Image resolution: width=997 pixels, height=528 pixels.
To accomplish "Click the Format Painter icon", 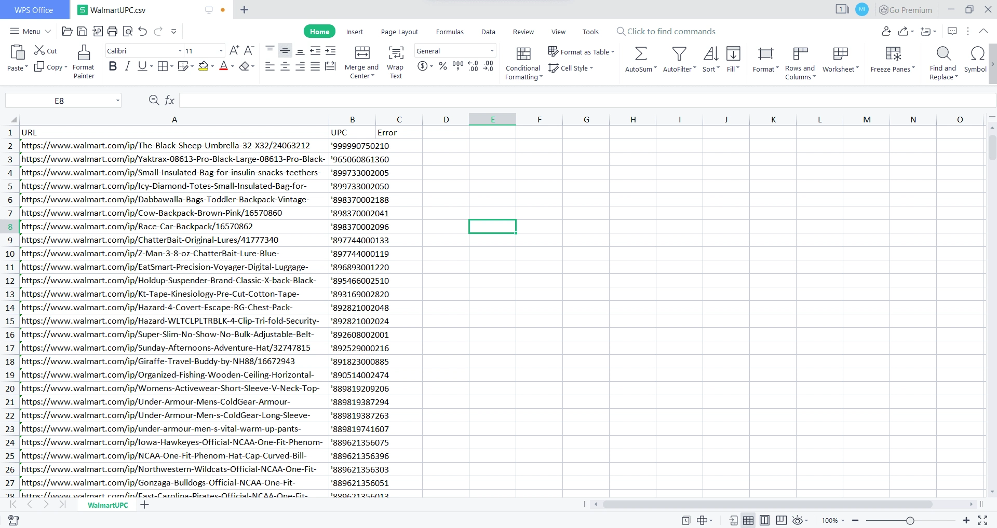I will pyautogui.click(x=84, y=52).
